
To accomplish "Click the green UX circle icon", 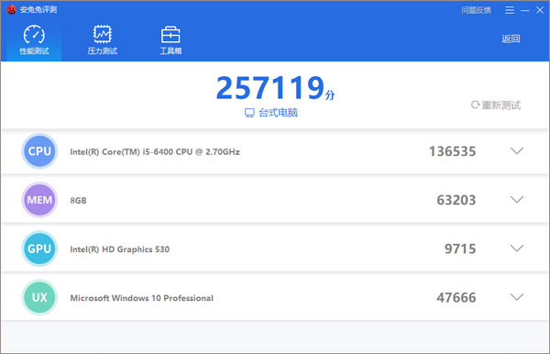I will (x=39, y=297).
